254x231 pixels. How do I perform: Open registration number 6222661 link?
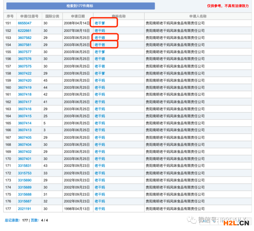click(25, 31)
